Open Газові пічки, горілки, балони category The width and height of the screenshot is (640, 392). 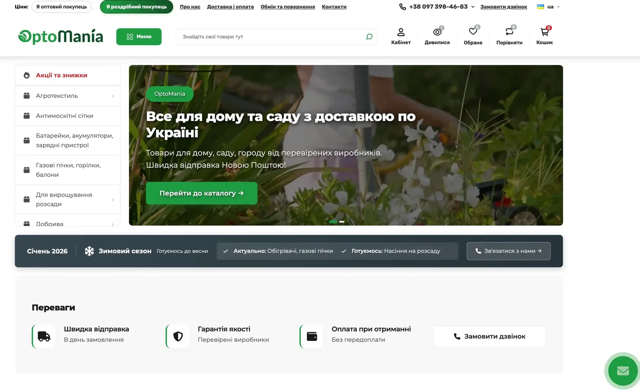tap(68, 170)
